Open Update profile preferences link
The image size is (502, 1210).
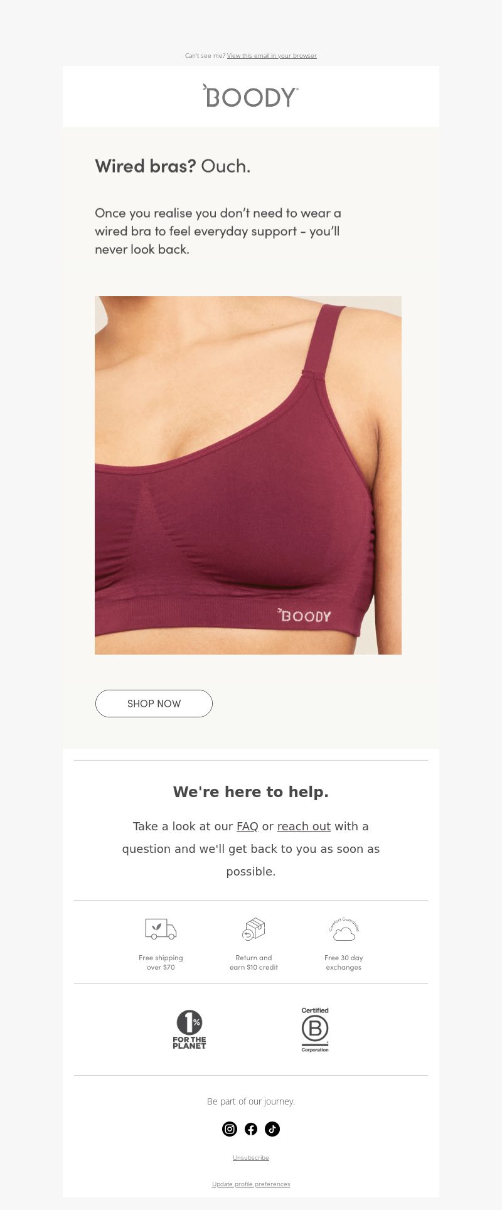[251, 1184]
